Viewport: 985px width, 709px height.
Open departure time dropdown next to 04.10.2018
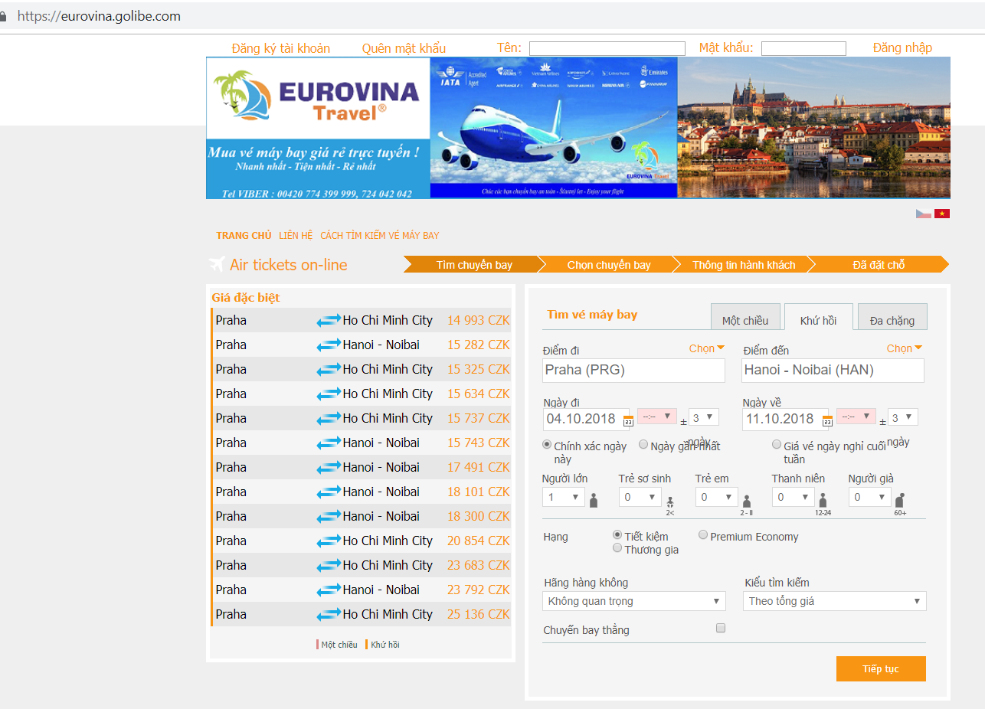click(x=657, y=417)
